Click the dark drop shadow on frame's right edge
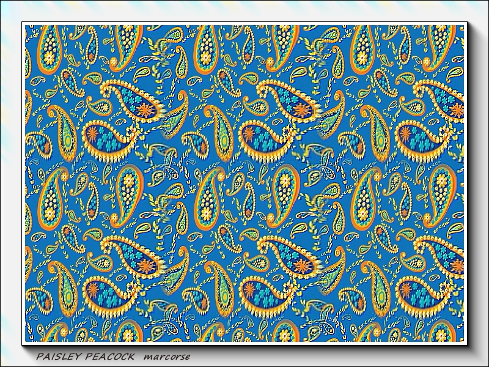 479,183
